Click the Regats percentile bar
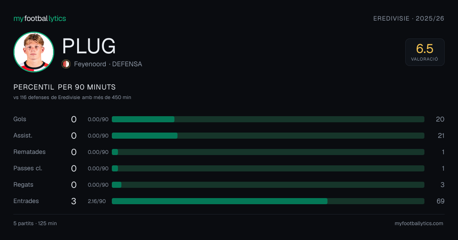This screenshot has height=240, width=458. coord(268,185)
